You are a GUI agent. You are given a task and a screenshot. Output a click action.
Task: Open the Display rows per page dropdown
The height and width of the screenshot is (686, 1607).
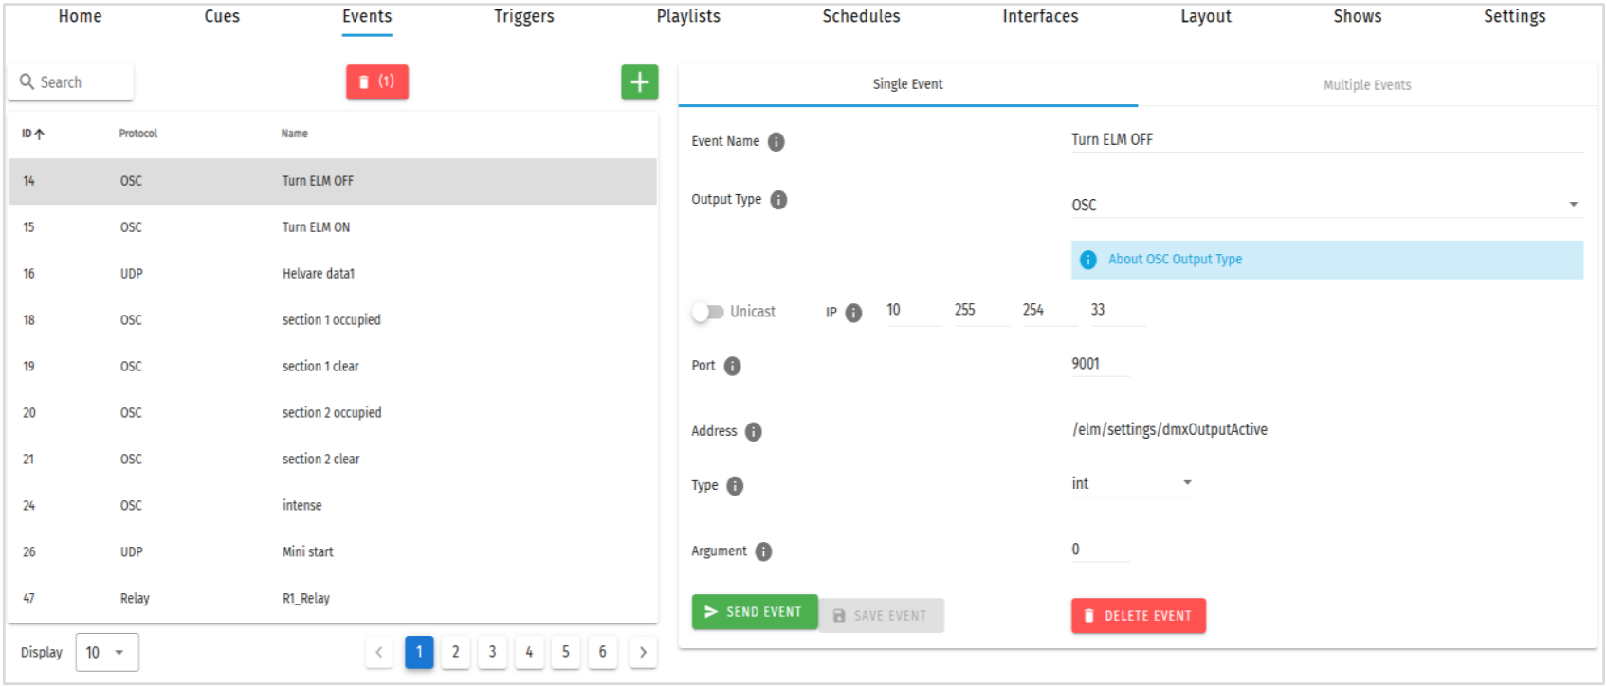pos(106,652)
